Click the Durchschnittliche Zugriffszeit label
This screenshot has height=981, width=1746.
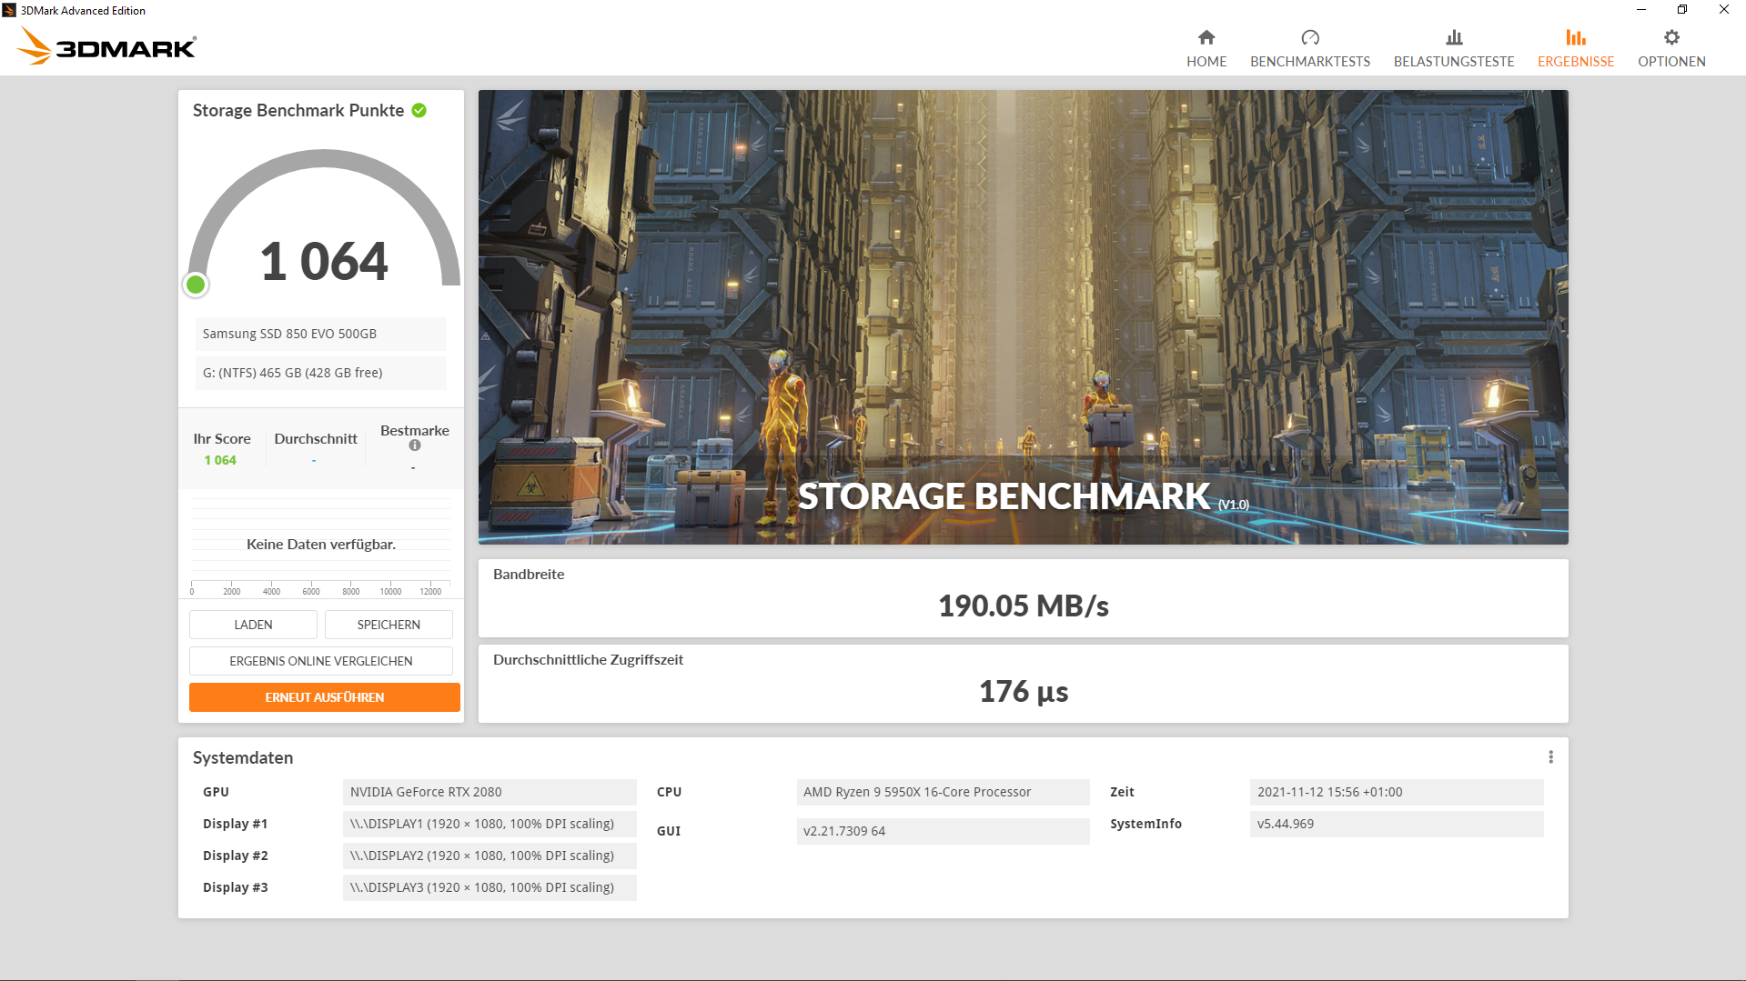[x=588, y=659]
